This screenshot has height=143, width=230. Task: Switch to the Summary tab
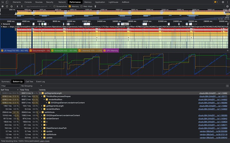(6, 82)
